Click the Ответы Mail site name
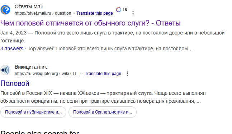 pos(29,7)
